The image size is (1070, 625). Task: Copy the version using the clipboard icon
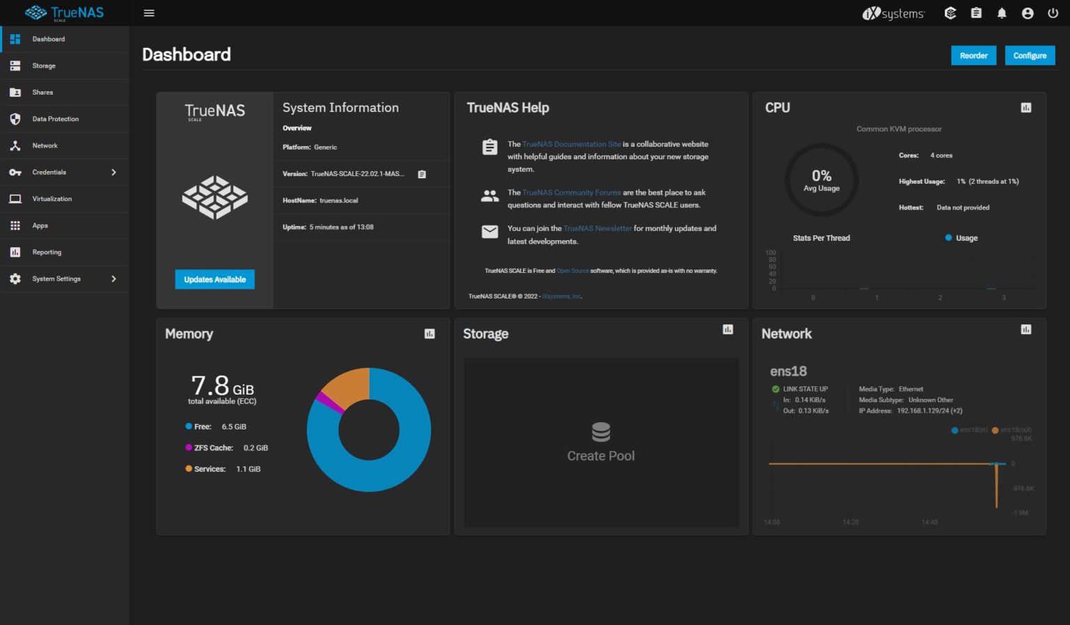pos(421,174)
